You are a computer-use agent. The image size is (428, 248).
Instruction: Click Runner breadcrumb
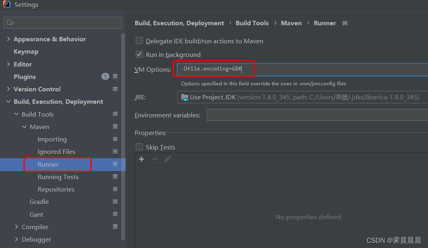[325, 23]
